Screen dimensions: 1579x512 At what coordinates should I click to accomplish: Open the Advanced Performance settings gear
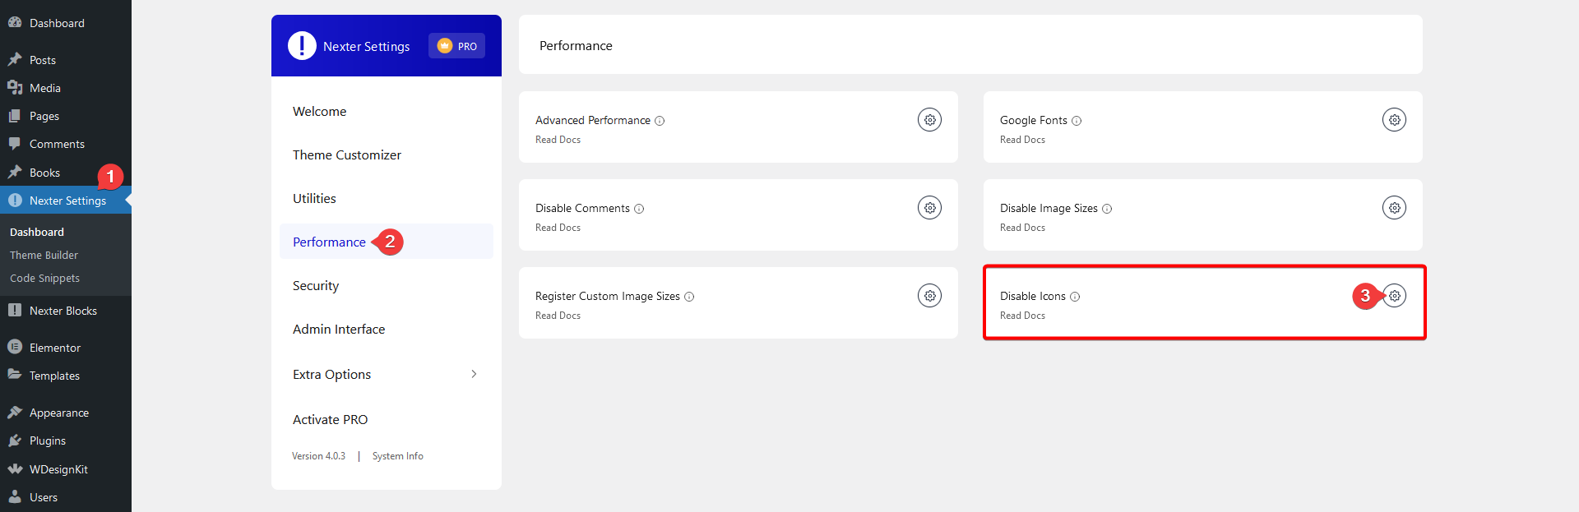click(929, 119)
